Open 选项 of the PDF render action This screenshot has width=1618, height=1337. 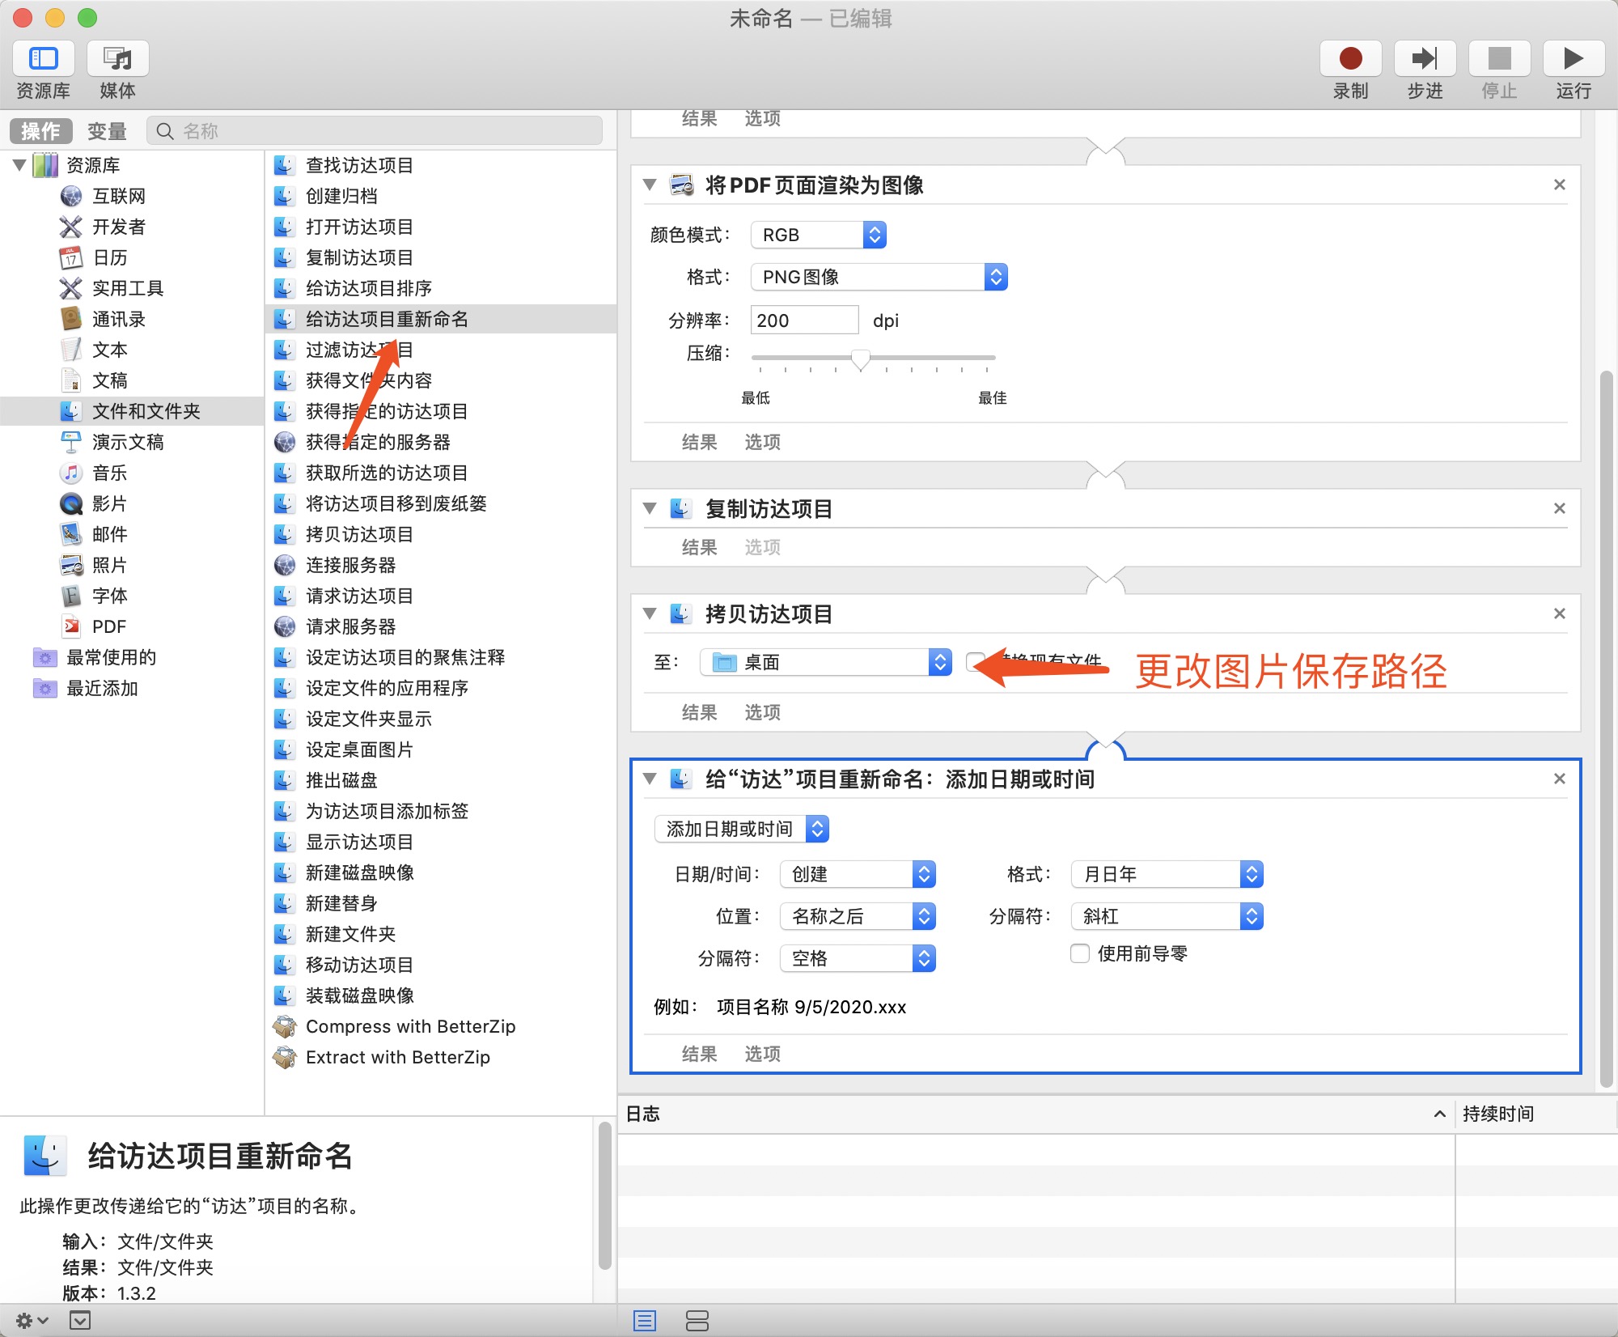(x=762, y=442)
